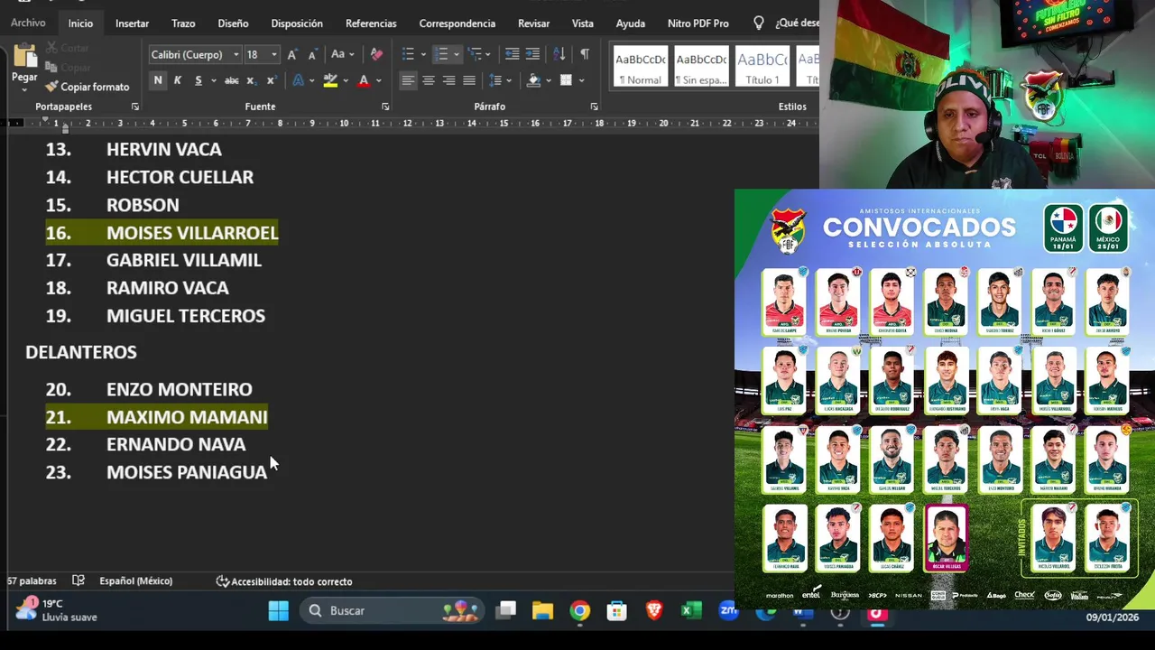Open Google Chrome from the taskbar

[579, 611]
